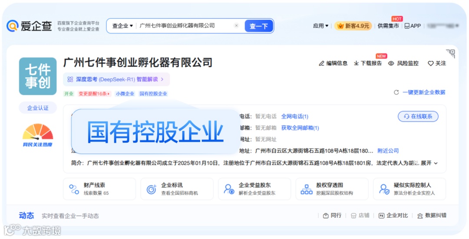
Task: Open the APP download link
Action: tap(413, 26)
